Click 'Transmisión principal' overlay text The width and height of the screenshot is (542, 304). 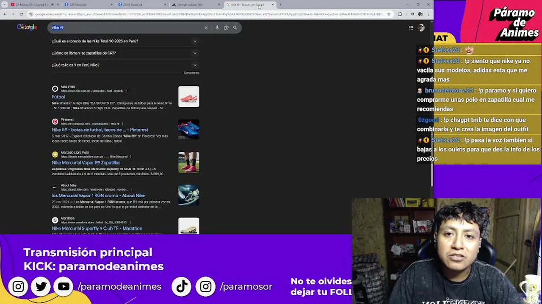[88, 252]
